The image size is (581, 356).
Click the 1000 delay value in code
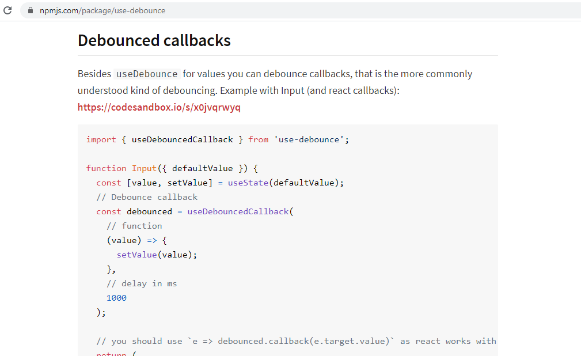(116, 298)
